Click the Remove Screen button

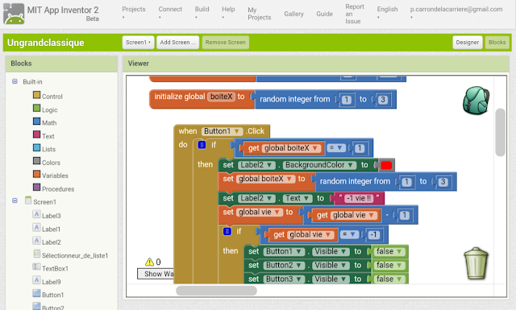[x=226, y=43]
